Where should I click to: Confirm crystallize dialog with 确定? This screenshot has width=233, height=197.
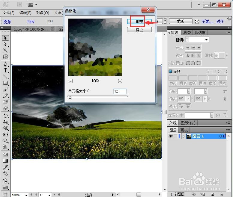(139, 22)
